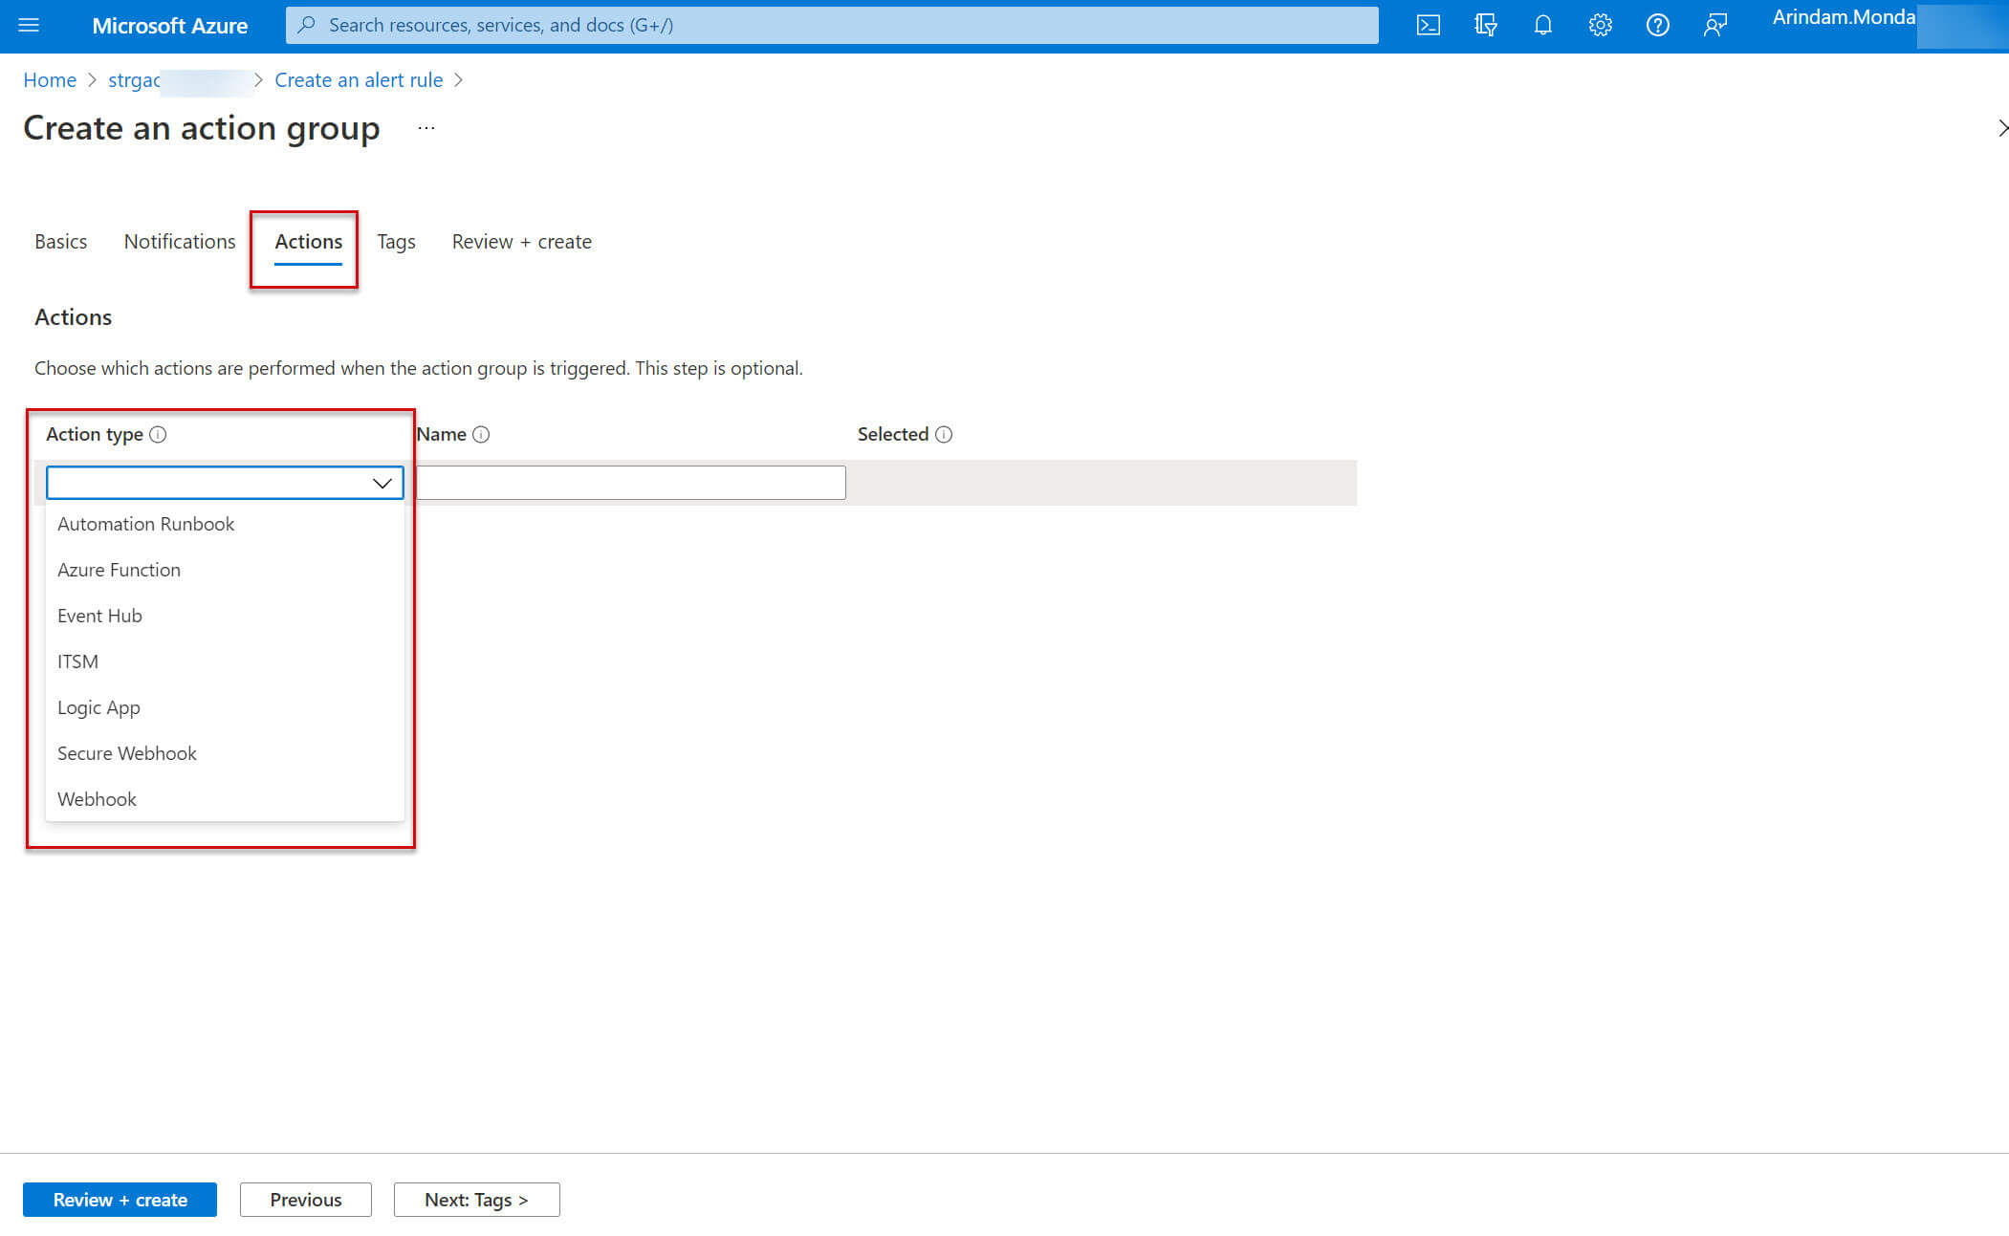The height and width of the screenshot is (1236, 2009).
Task: Open the notifications bell
Action: click(1542, 25)
